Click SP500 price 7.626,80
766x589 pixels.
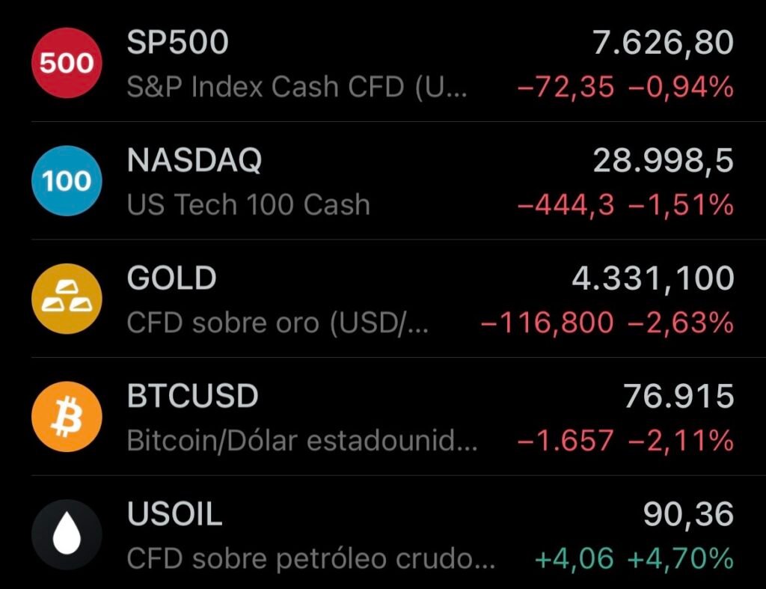click(x=663, y=43)
